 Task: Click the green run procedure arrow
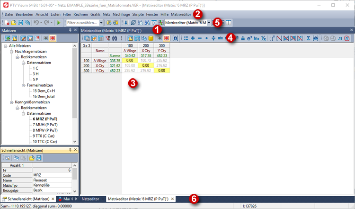58,22
